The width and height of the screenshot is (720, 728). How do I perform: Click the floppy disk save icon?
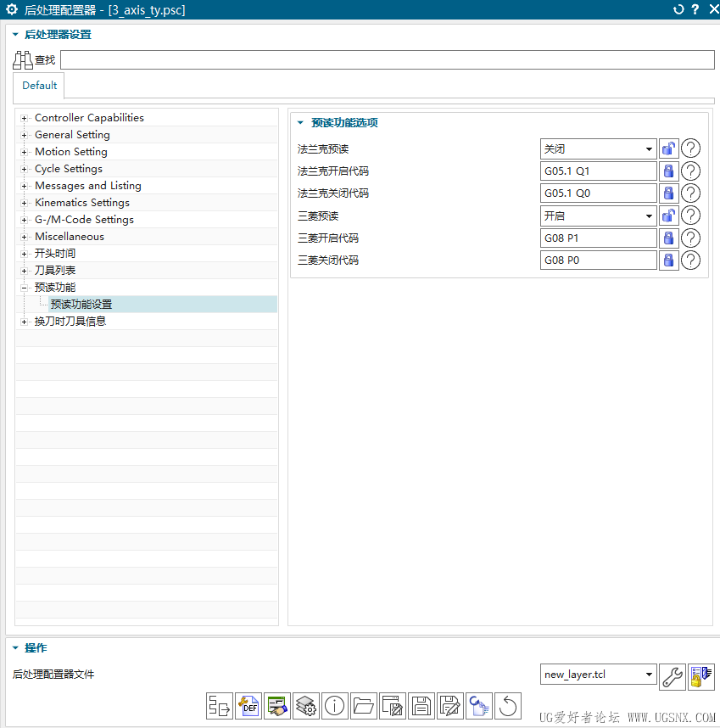coord(421,705)
